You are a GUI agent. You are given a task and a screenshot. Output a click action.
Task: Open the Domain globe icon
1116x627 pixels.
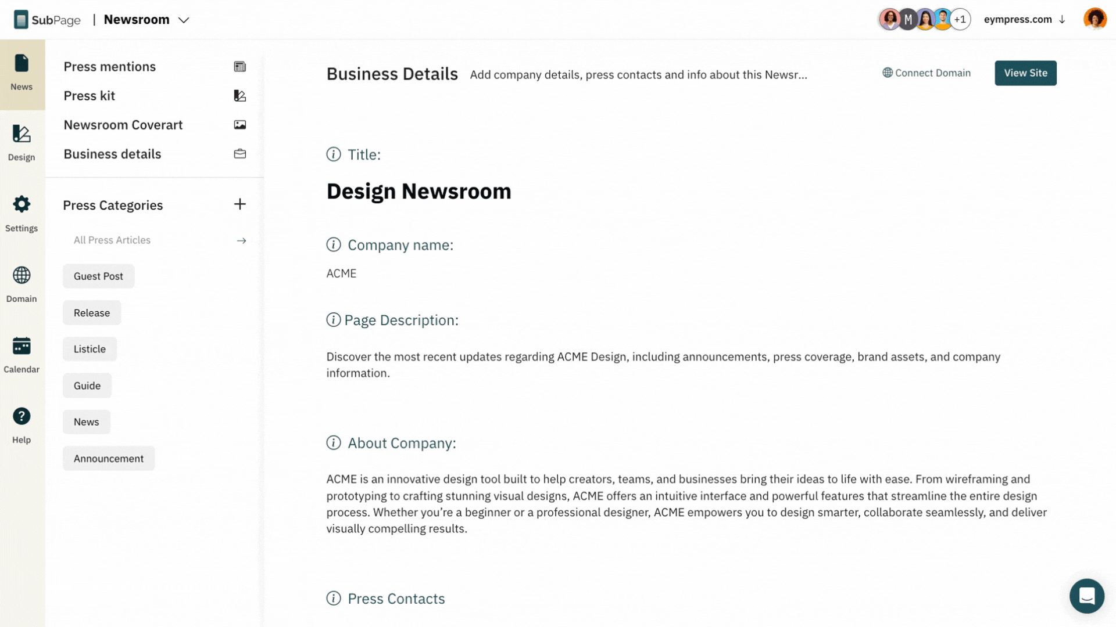point(22,275)
